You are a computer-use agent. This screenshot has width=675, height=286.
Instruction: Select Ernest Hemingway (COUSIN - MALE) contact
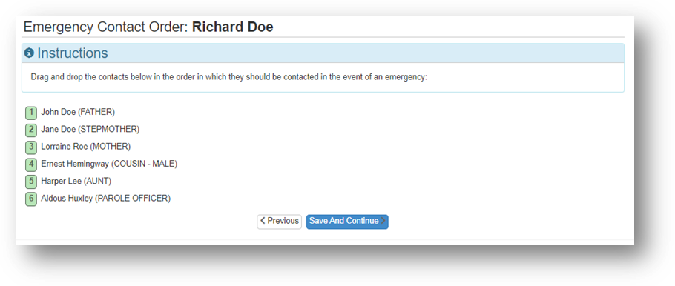pyautogui.click(x=109, y=164)
